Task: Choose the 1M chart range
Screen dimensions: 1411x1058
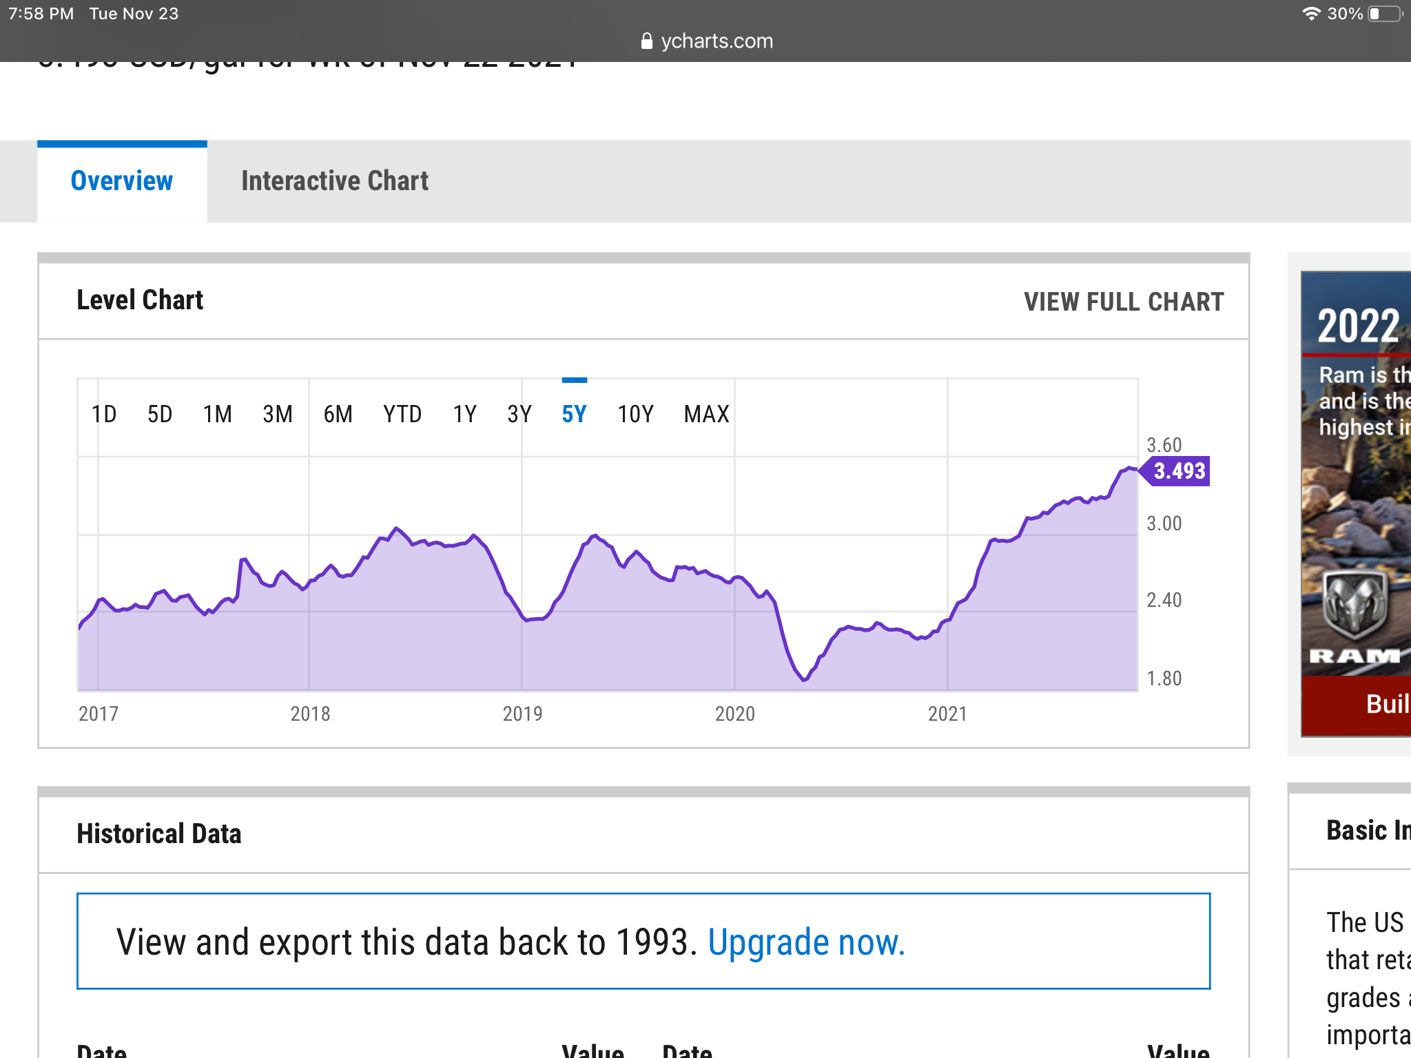Action: point(217,414)
